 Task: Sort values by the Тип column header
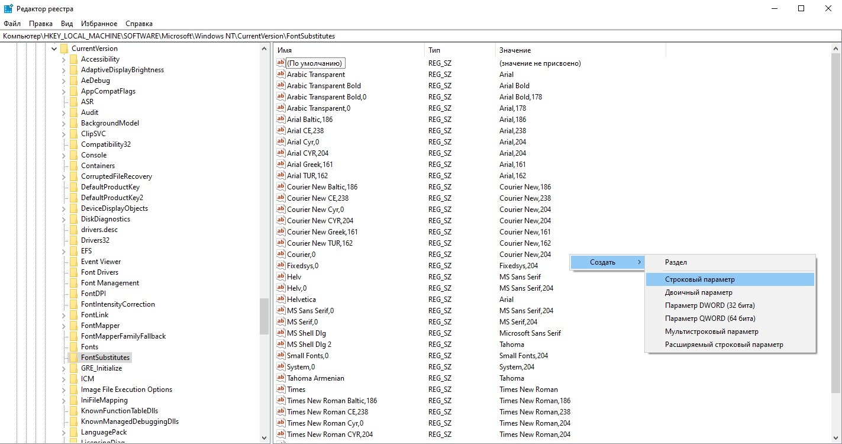pyautogui.click(x=460, y=50)
